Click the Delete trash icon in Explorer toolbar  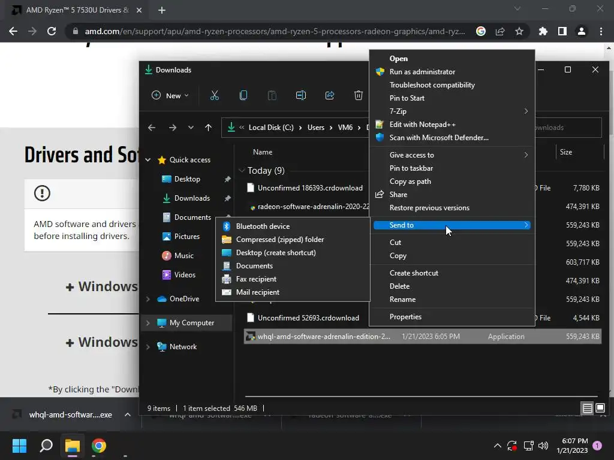359,95
